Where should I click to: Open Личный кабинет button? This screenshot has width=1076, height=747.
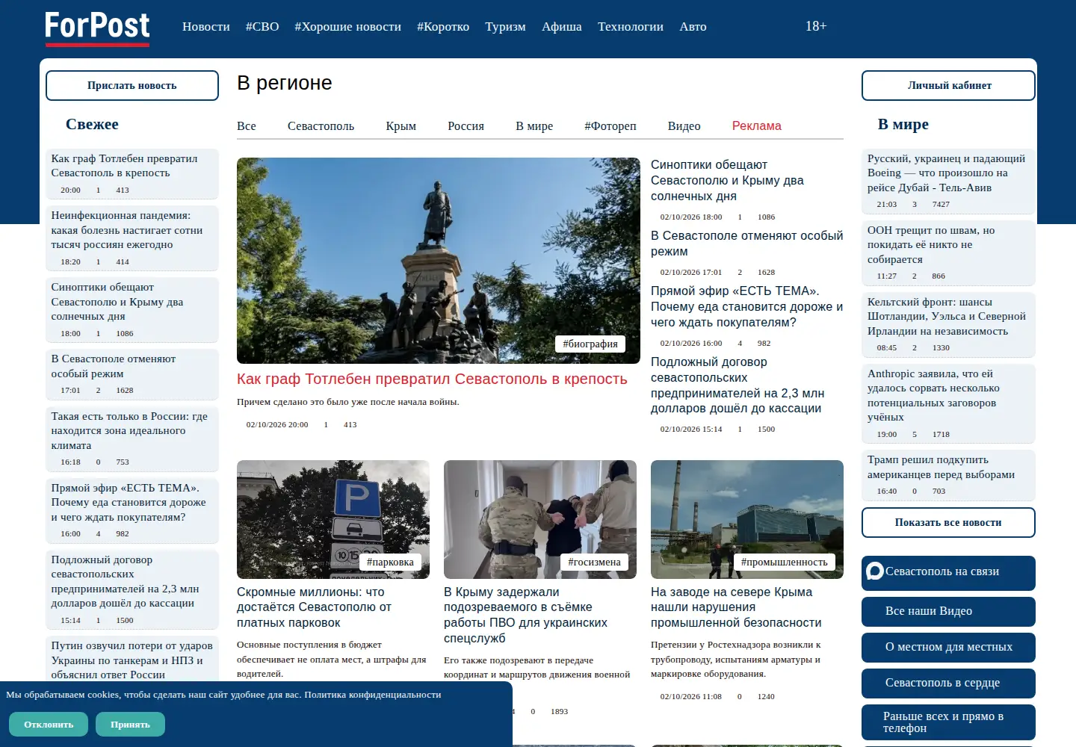948,85
